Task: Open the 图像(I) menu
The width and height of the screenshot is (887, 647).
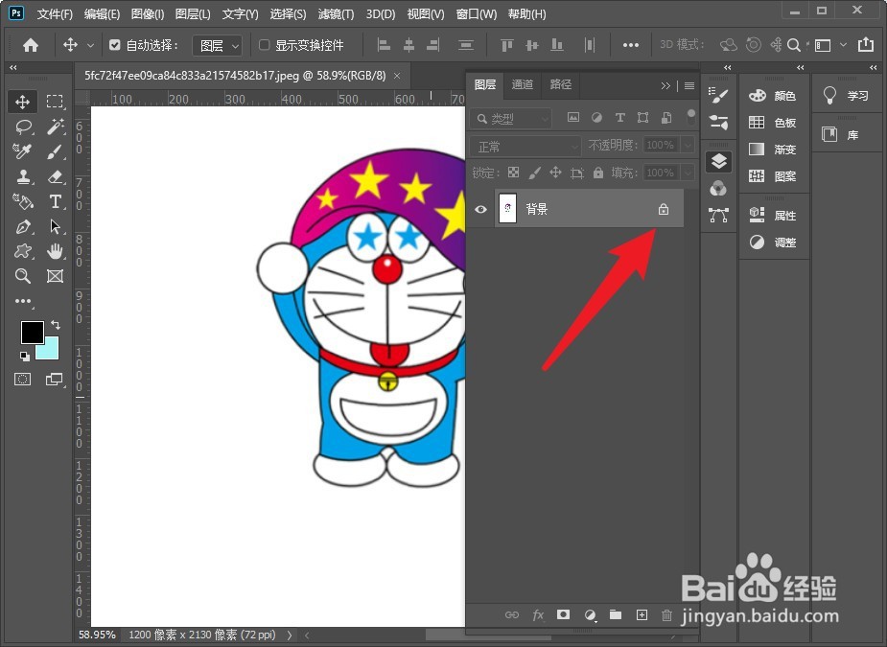Action: click(x=147, y=13)
